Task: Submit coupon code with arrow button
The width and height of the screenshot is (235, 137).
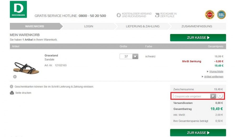Action: (x=213, y=96)
